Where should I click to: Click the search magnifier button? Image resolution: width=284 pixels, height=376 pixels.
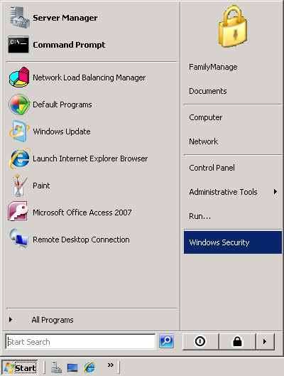(x=166, y=340)
